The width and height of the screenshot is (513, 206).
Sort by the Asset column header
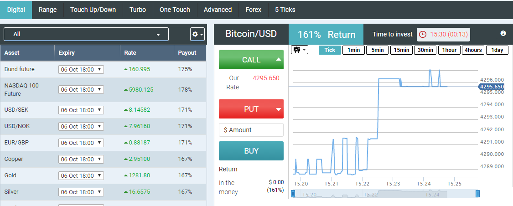(27, 53)
